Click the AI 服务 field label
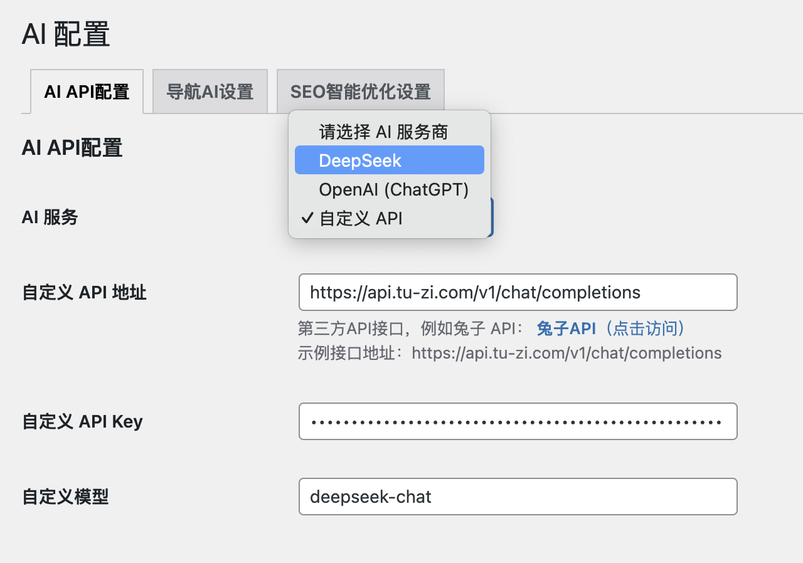This screenshot has height=563, width=803. click(x=50, y=218)
